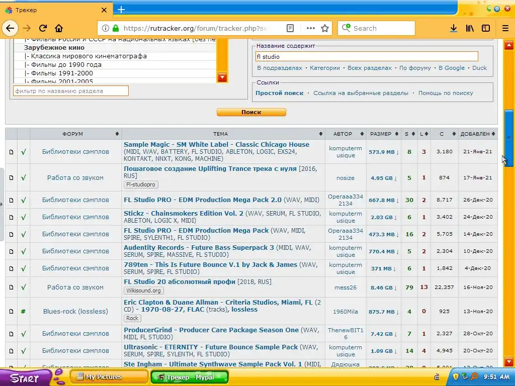Reload the page with refresh icon
Viewport: 515px width, 386px height.
pyautogui.click(x=43, y=28)
